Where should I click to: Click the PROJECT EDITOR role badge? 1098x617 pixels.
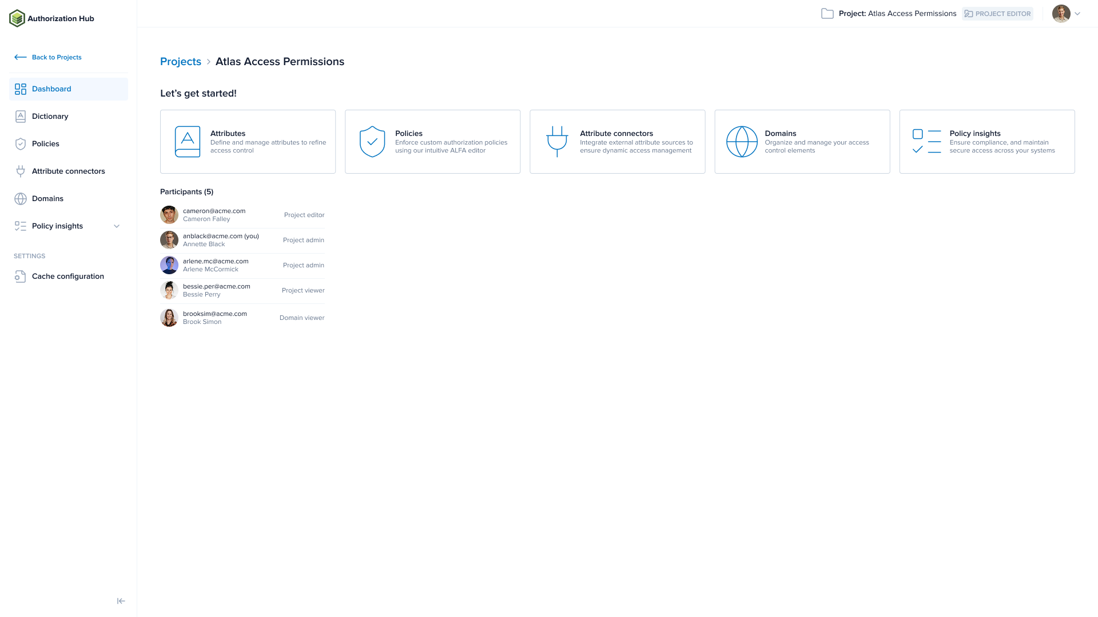point(997,14)
